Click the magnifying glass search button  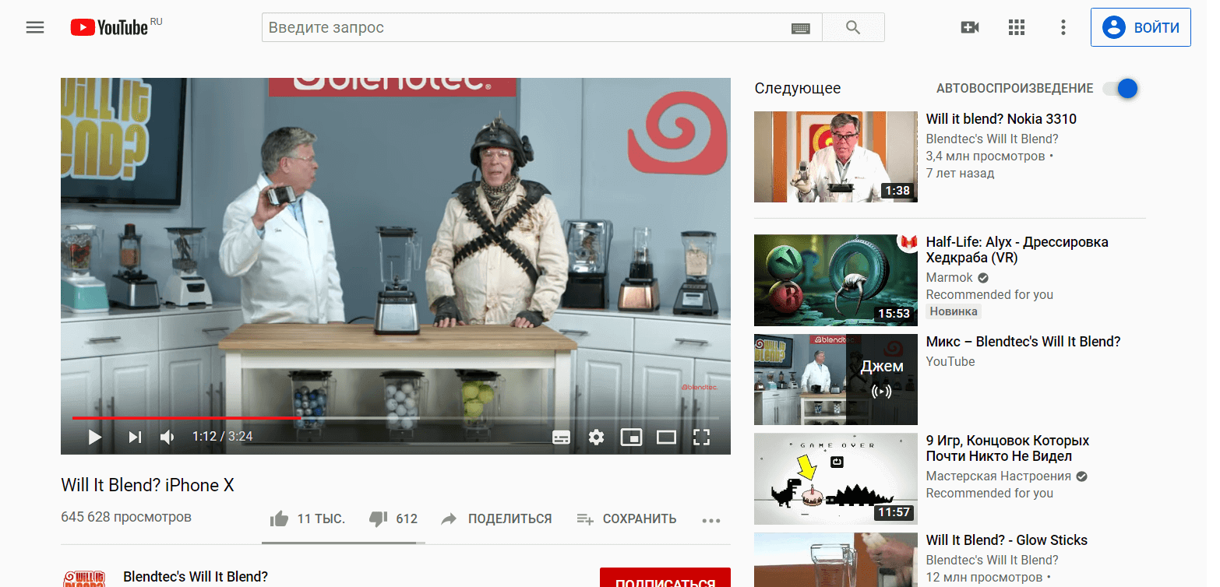pos(853,28)
